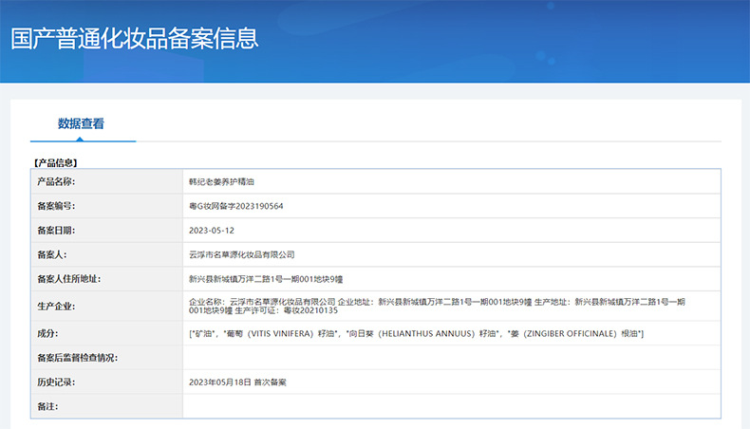Select product name 韩纪老姜养护精油
This screenshot has height=429, width=750.
221,181
